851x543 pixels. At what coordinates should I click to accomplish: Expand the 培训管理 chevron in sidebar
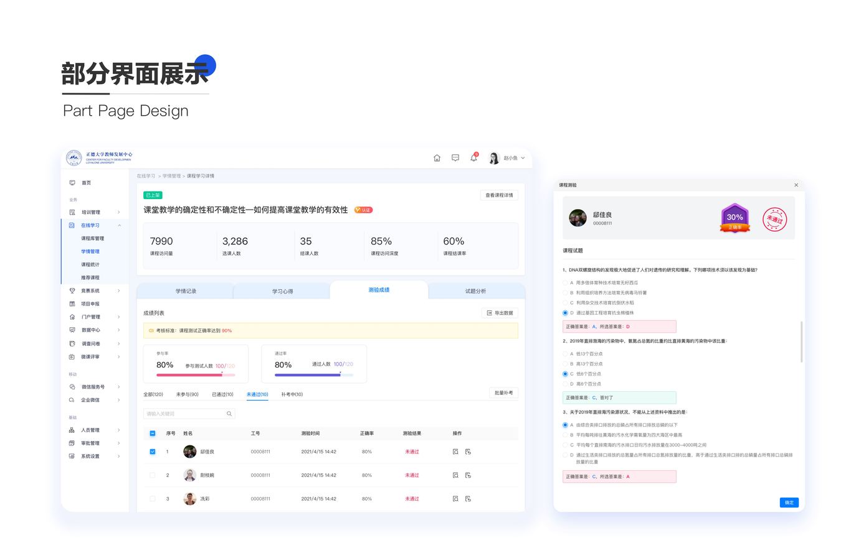pyautogui.click(x=119, y=212)
